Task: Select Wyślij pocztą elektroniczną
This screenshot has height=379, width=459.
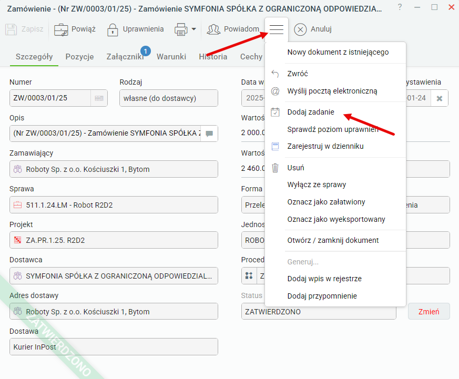Action: 335,91
